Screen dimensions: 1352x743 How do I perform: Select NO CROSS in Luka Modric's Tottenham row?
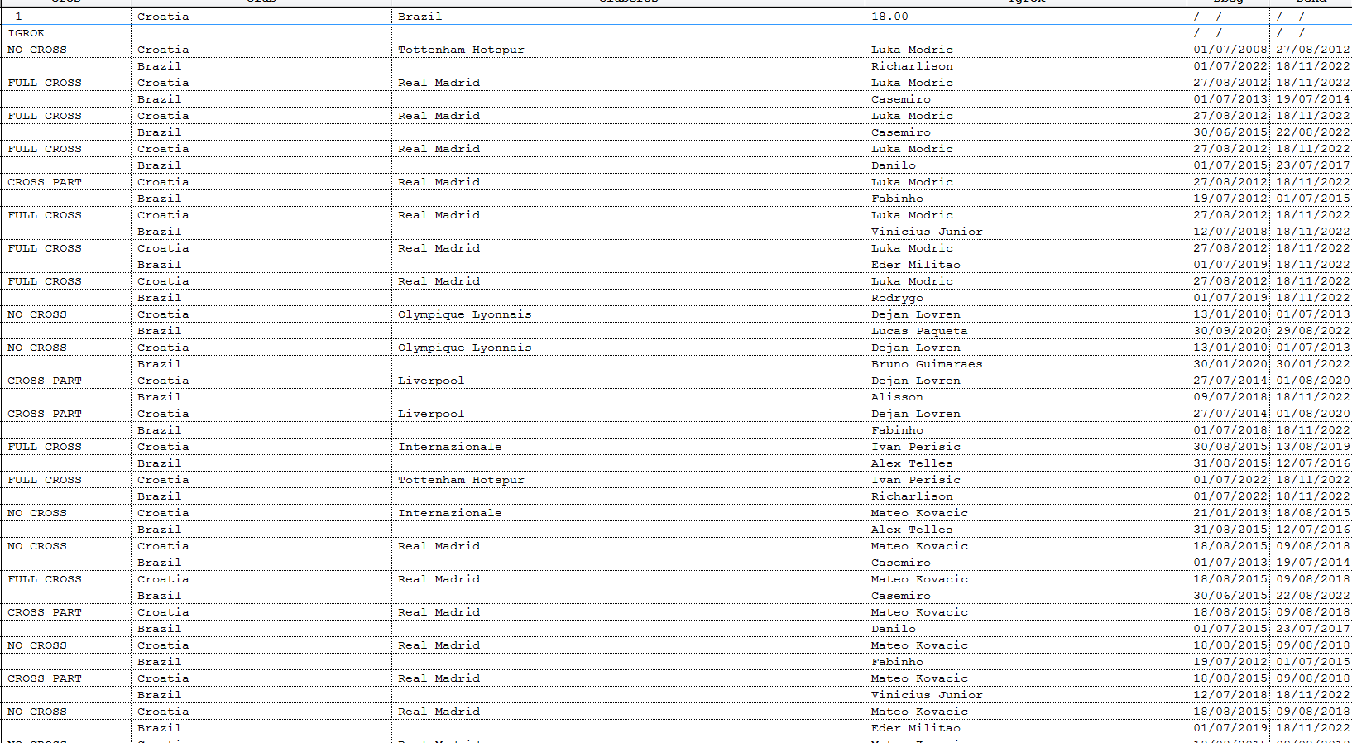click(37, 50)
